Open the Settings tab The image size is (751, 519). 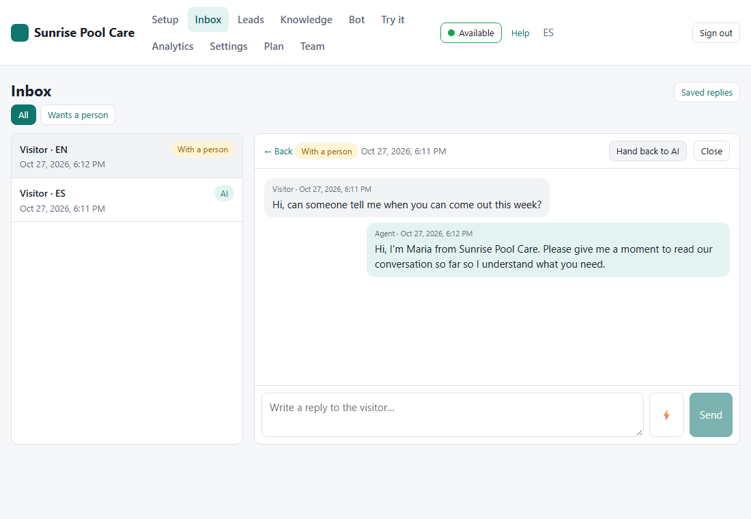(x=229, y=46)
